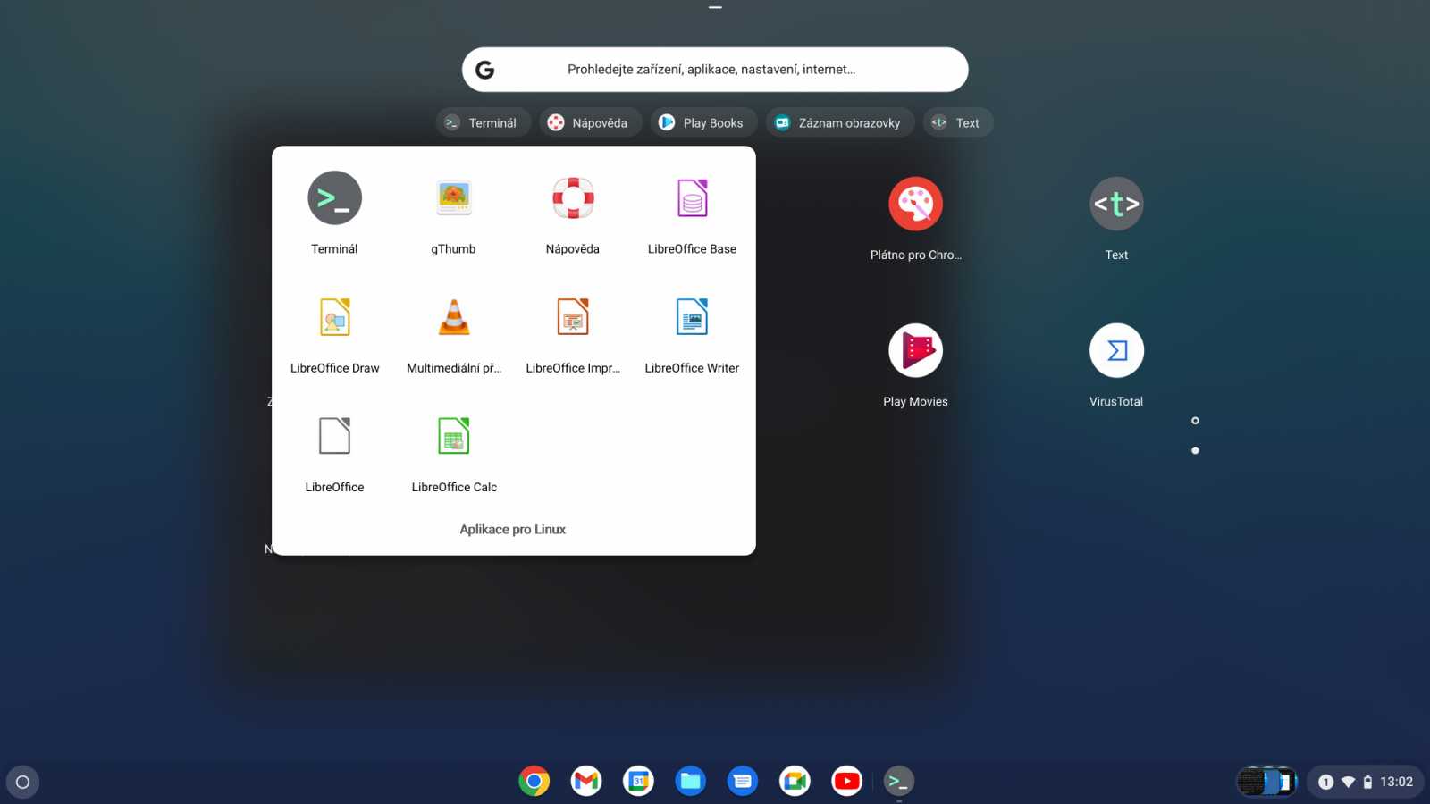Open Plátno pro Chrome app
The image size is (1430, 804).
point(915,204)
